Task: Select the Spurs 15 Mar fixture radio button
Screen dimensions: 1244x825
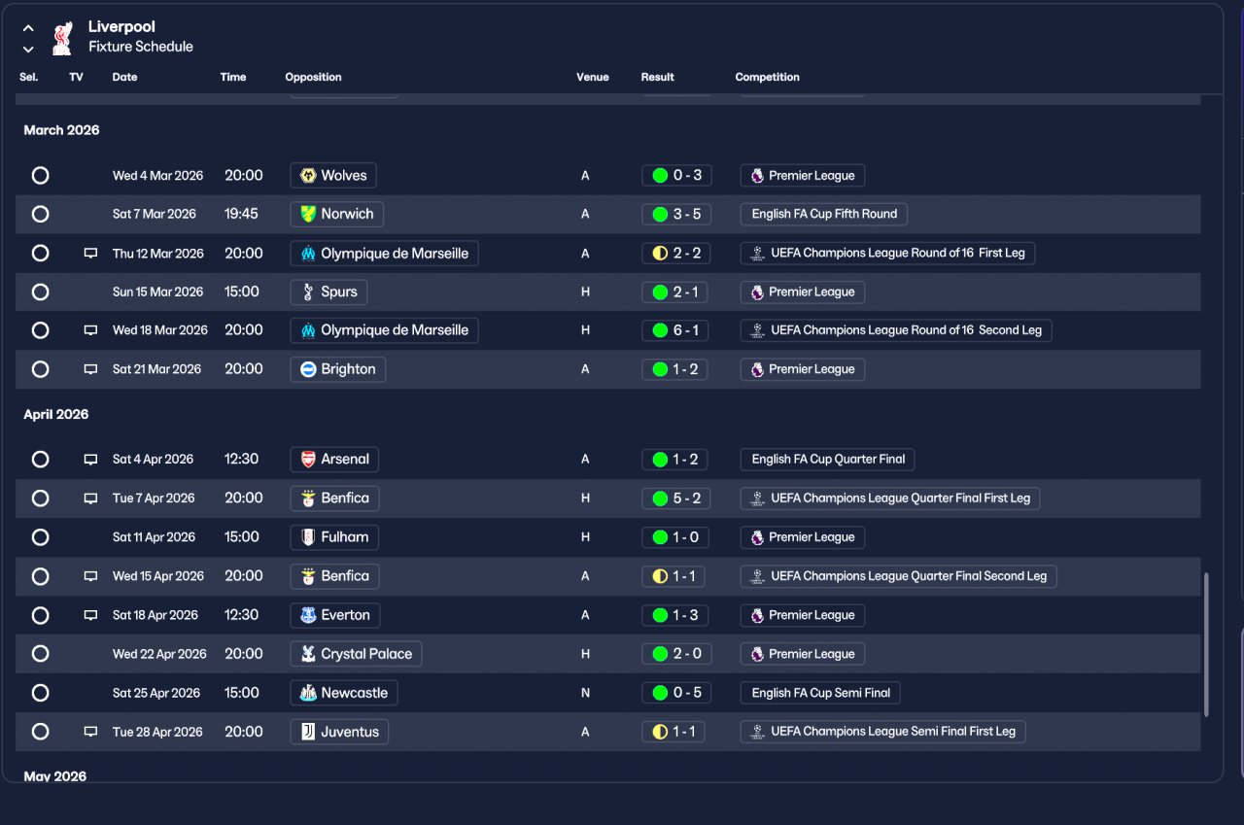Action: (40, 292)
